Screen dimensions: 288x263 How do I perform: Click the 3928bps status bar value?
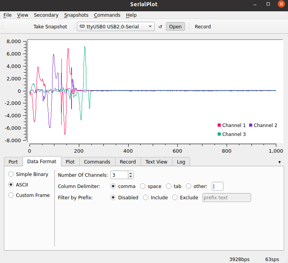(x=239, y=260)
